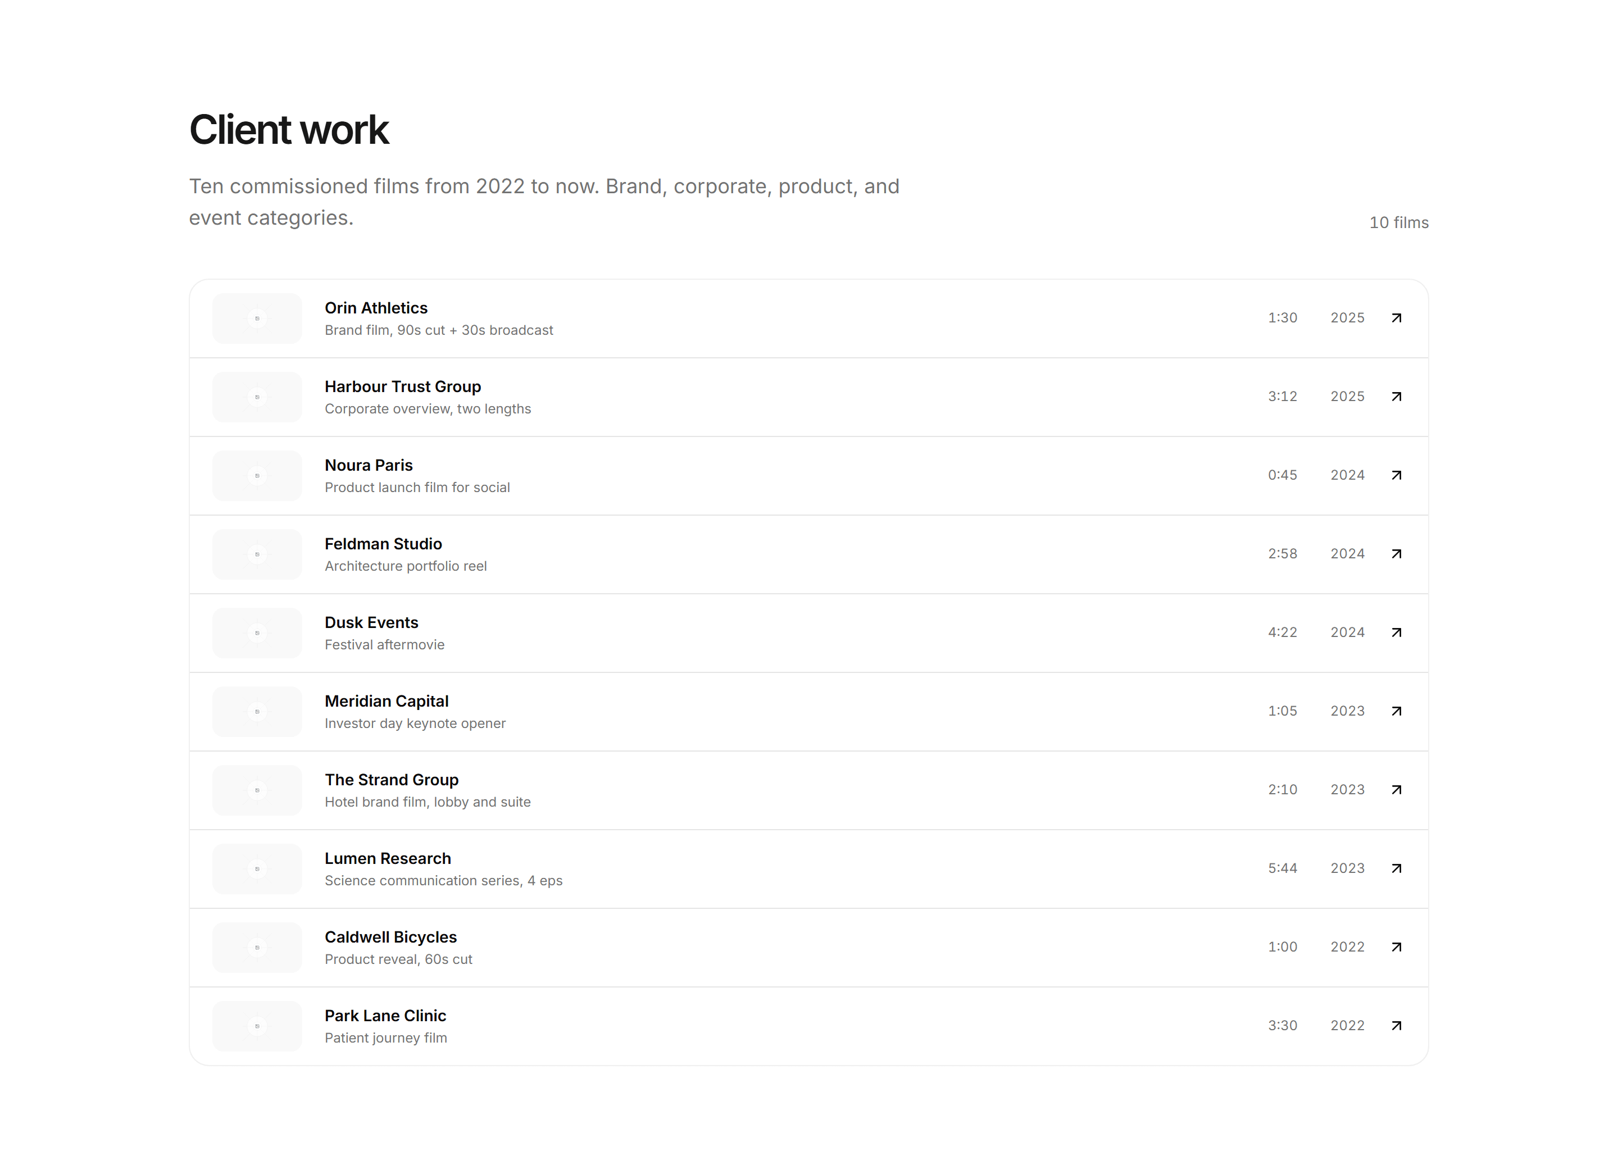Viewport: 1618px width, 1174px height.
Task: Open the Park Lane Clinic film title
Action: 385,1016
